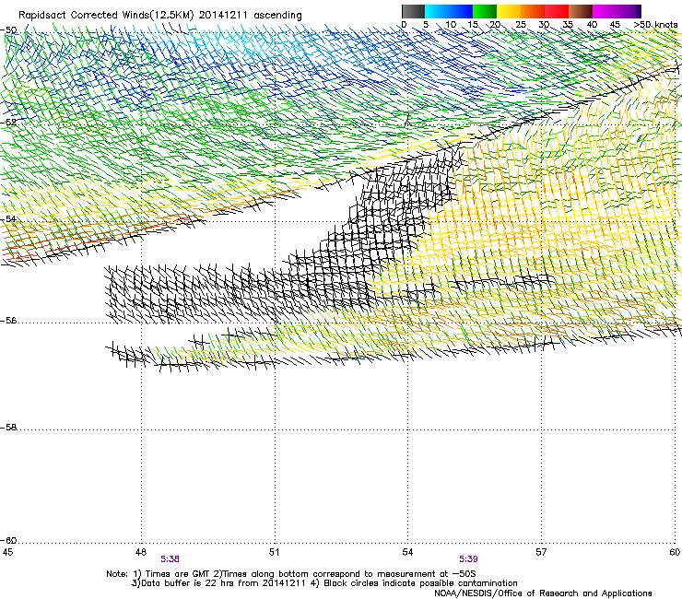Click the orange 25-30 knots legend swatch
This screenshot has height=599, width=682.
click(x=533, y=11)
